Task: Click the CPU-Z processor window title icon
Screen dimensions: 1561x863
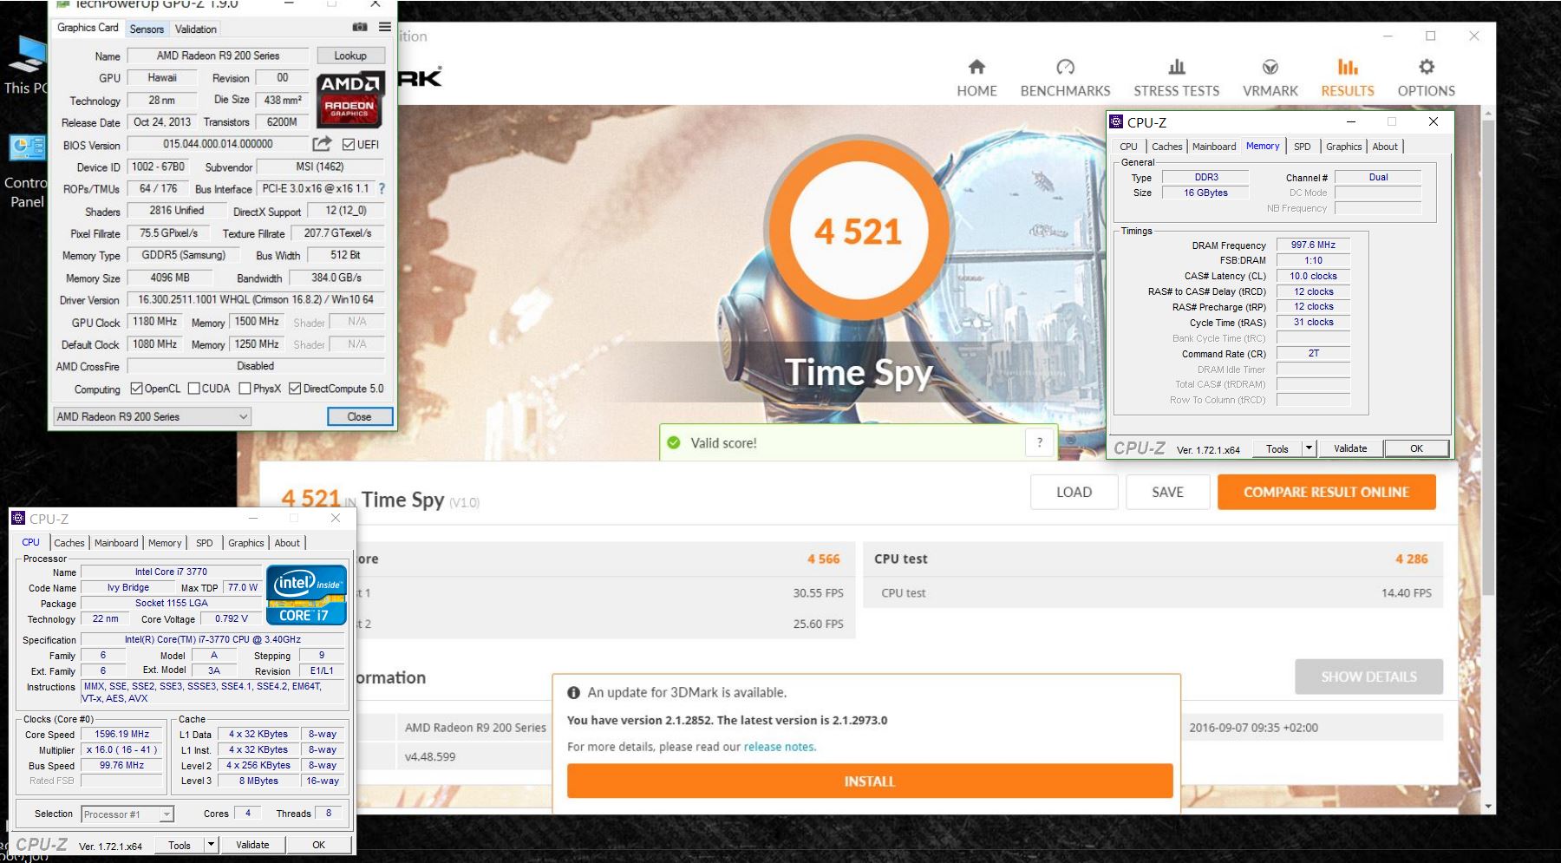Action: point(18,518)
